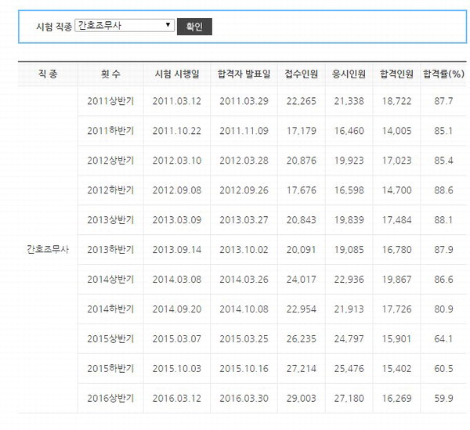This screenshot has height=430, width=470.
Task: Click registered count 29,003
Action: pos(302,398)
